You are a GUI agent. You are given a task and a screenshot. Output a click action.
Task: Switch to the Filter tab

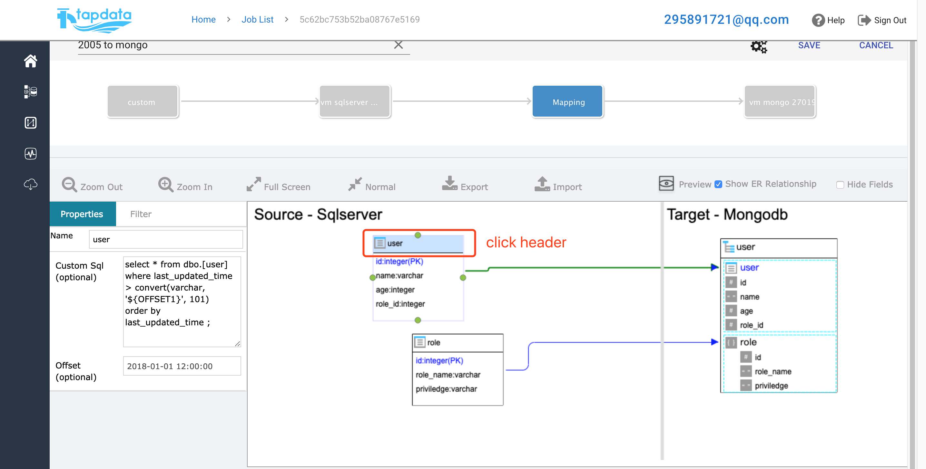[141, 214]
